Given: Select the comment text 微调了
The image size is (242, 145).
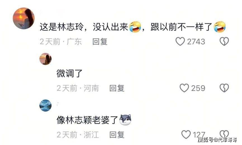Looking at the screenshot, I should (70, 73).
